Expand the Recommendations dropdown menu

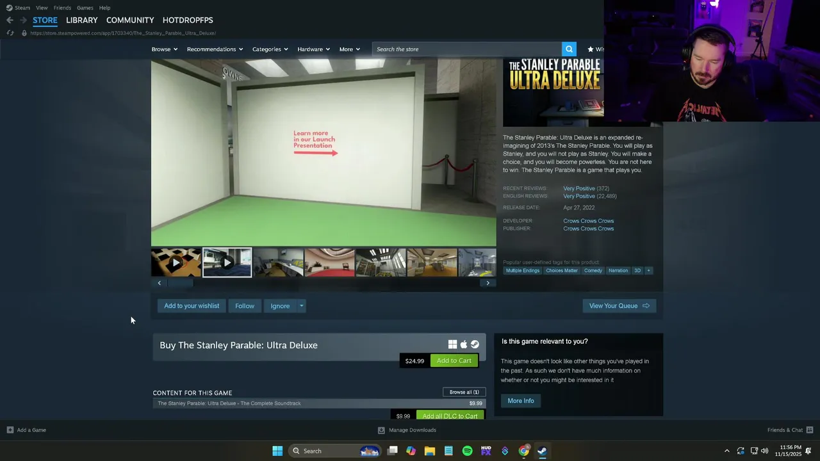pyautogui.click(x=215, y=49)
